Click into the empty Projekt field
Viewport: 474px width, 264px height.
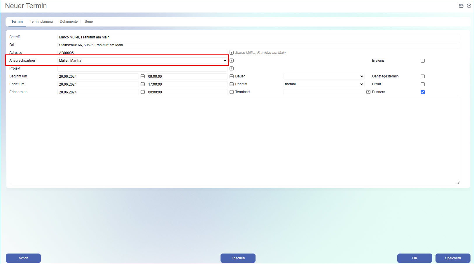point(142,68)
